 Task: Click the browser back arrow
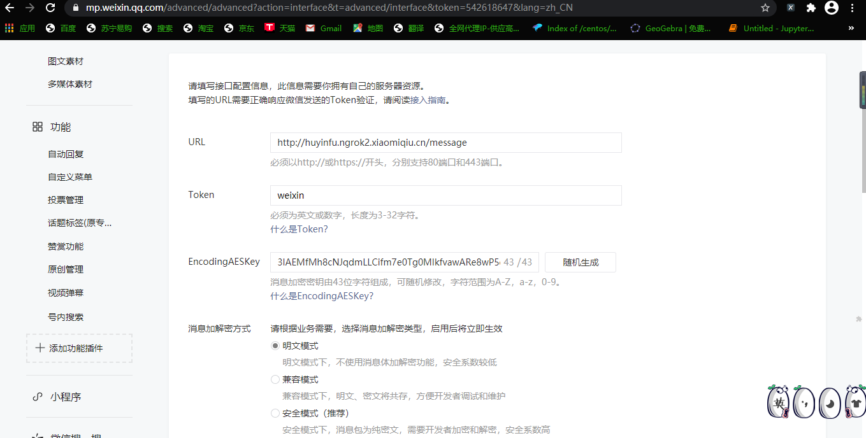click(x=10, y=8)
